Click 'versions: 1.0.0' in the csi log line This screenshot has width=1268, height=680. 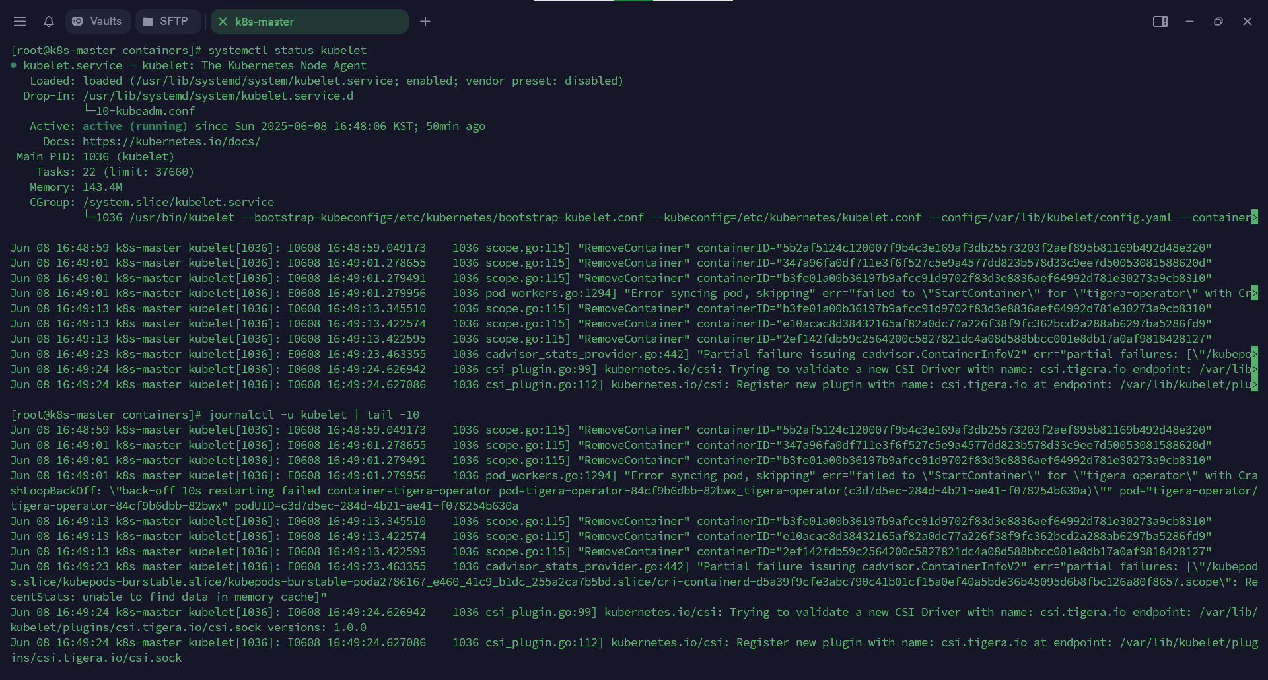317,627
